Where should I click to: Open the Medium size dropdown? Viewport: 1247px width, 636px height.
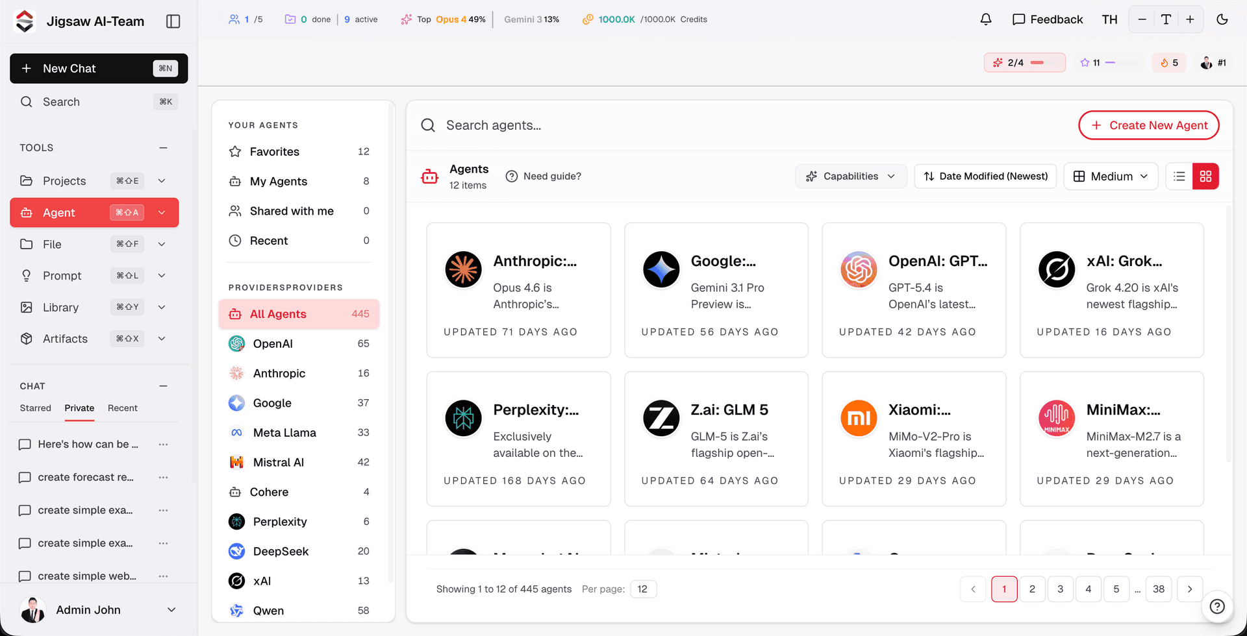point(1111,177)
